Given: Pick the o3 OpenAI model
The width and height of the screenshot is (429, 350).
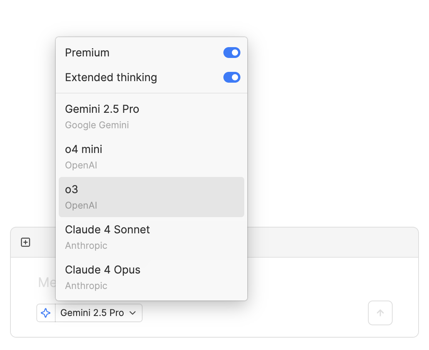Looking at the screenshot, I should click(x=151, y=197).
